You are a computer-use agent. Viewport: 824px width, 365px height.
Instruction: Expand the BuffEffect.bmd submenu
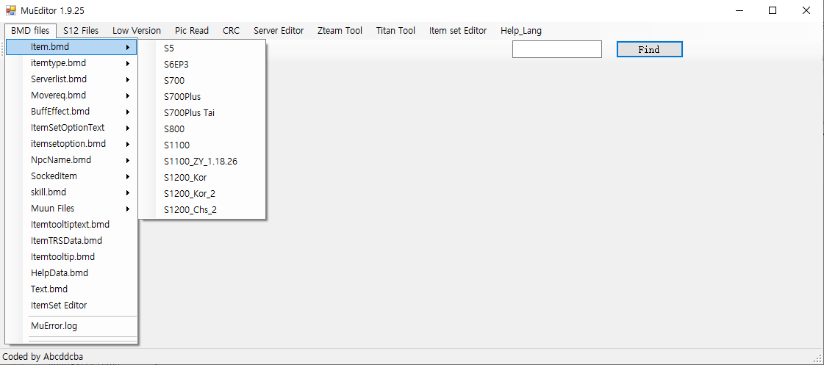71,112
